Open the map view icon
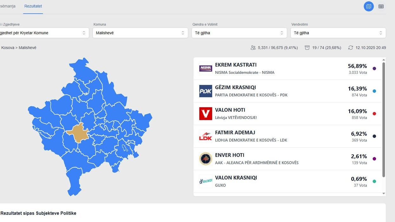Image resolution: width=395 pixels, height=222 pixels. click(368, 6)
